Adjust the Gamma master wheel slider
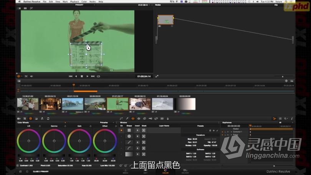This screenshot has width=311, height=175. [54, 155]
